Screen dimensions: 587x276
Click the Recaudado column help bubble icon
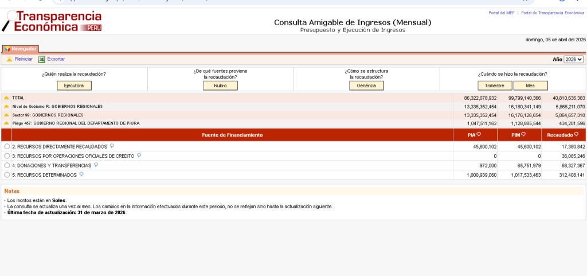(x=576, y=135)
